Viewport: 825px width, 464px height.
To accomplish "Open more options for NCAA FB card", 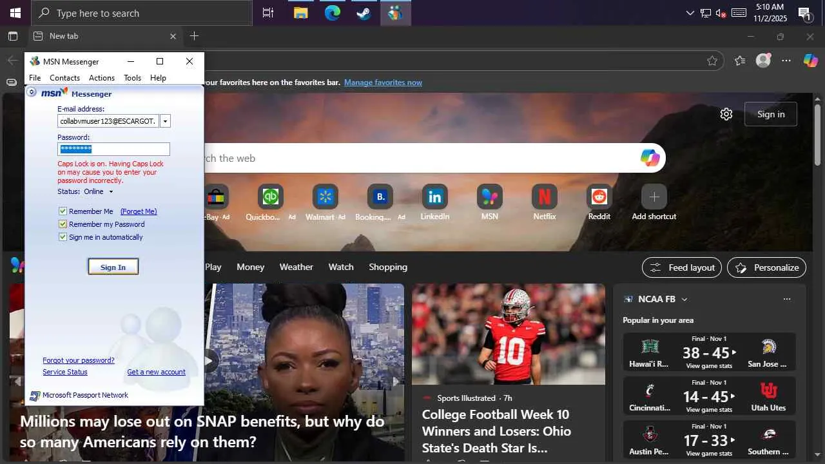I will 786,299.
